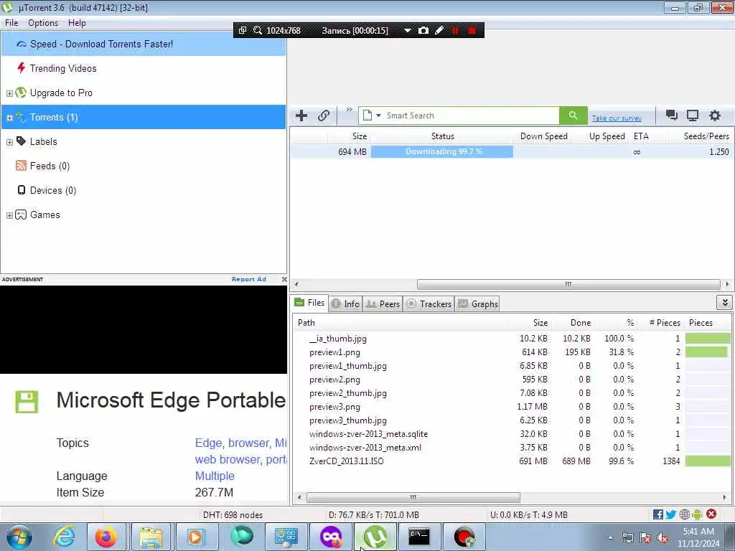735x551 pixels.
Task: Click the Add Torrent from URL link icon
Action: (324, 116)
